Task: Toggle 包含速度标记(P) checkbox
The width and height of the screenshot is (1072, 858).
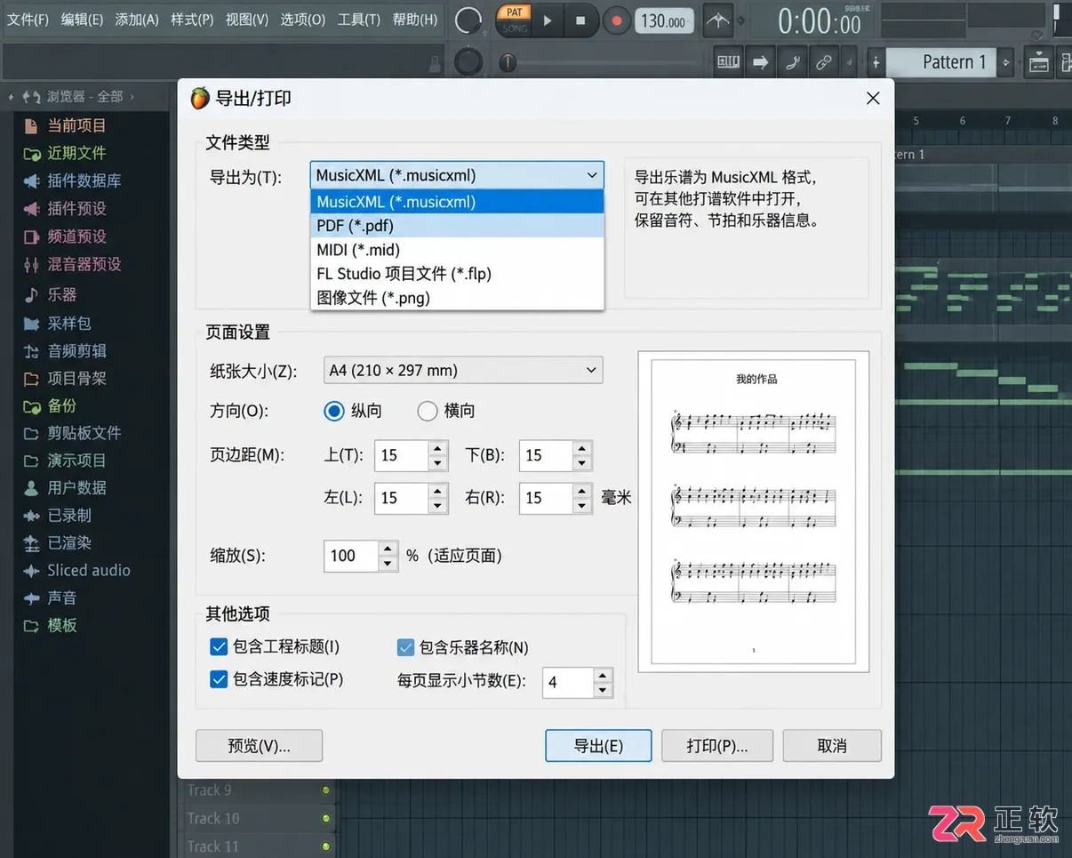Action: click(x=218, y=679)
